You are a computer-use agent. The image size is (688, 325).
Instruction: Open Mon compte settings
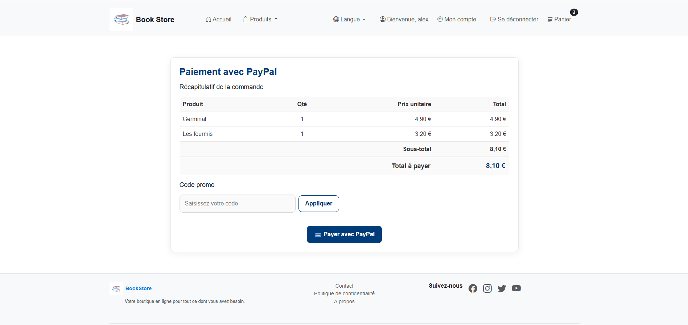457,20
